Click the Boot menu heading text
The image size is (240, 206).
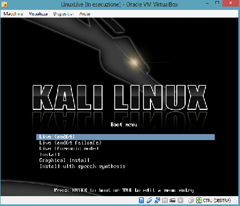(x=124, y=125)
